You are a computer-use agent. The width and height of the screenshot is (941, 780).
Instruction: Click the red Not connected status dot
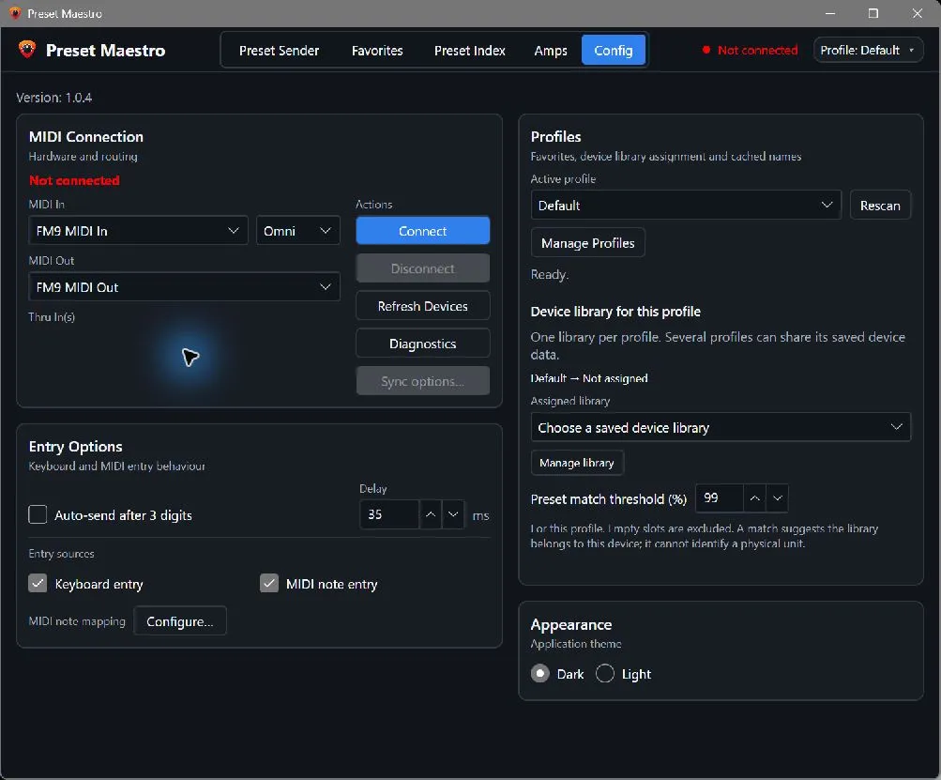click(x=706, y=50)
